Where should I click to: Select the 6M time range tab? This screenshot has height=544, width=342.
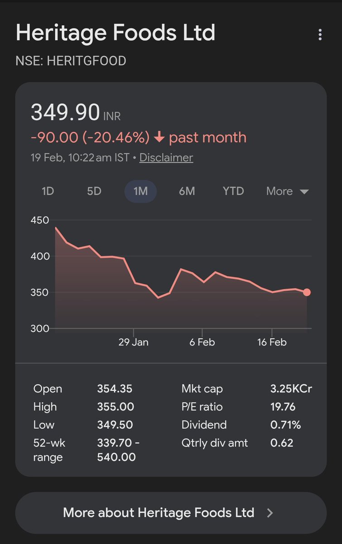pos(187,191)
